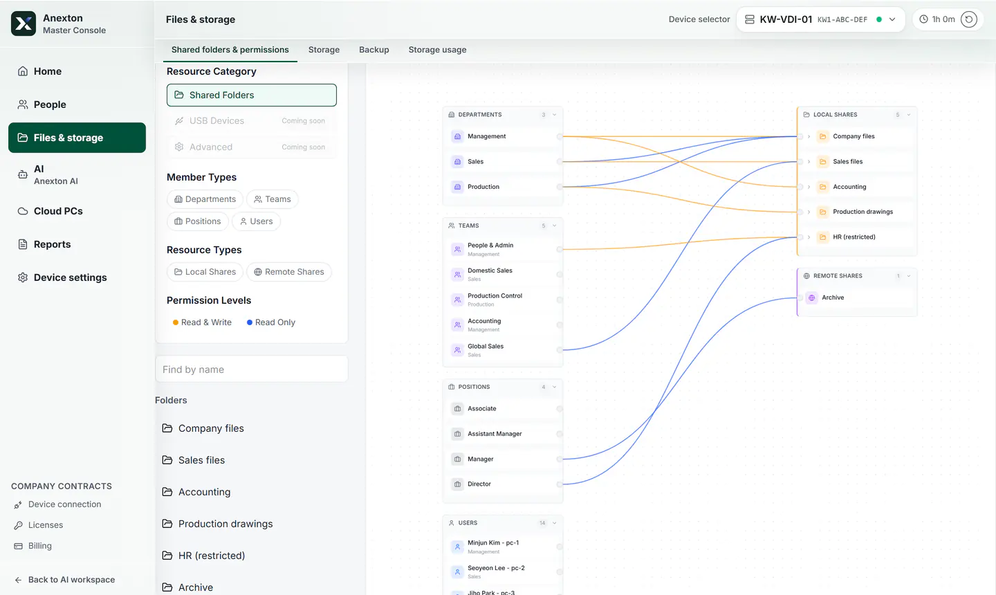Collapse the Positions group chevron

point(555,387)
